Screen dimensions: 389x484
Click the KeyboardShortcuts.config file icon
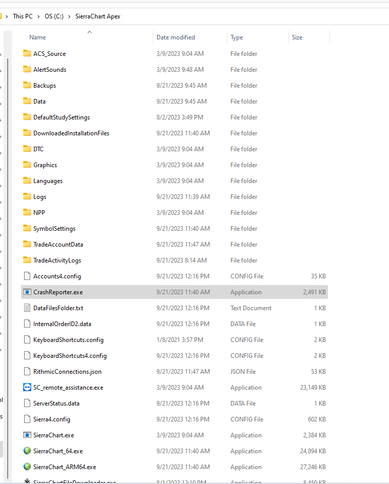[x=27, y=339]
